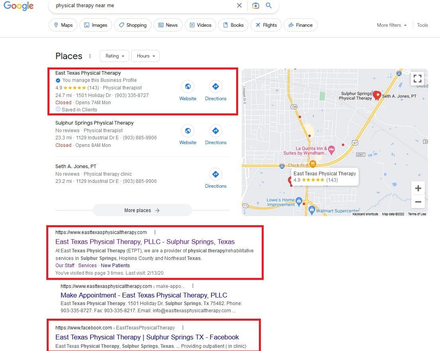Open the Maps filter tab
Viewport: 440px width, 351px height.
[x=63, y=25]
